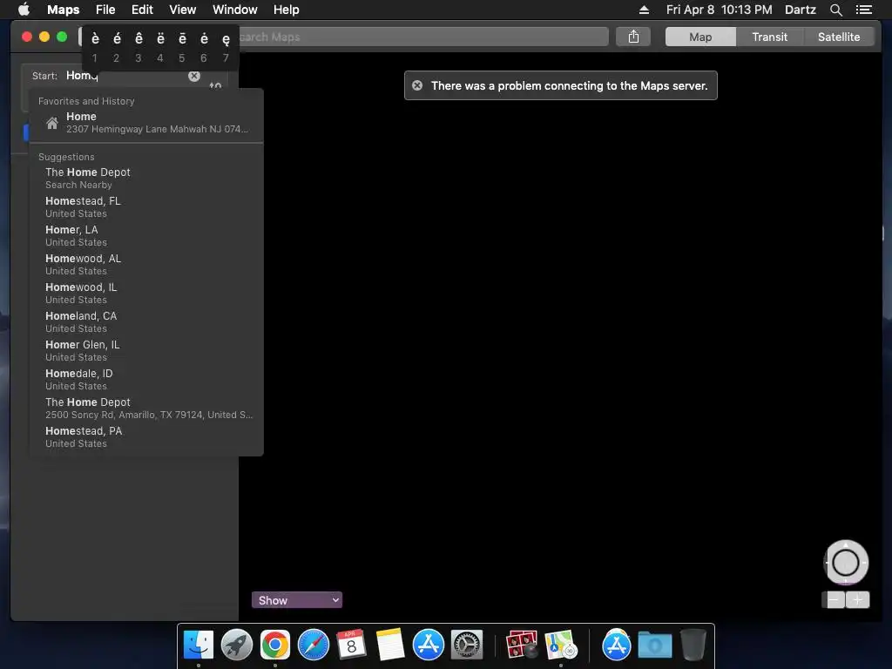The height and width of the screenshot is (669, 892).
Task: Choose accent ê option 3
Action: point(139,47)
